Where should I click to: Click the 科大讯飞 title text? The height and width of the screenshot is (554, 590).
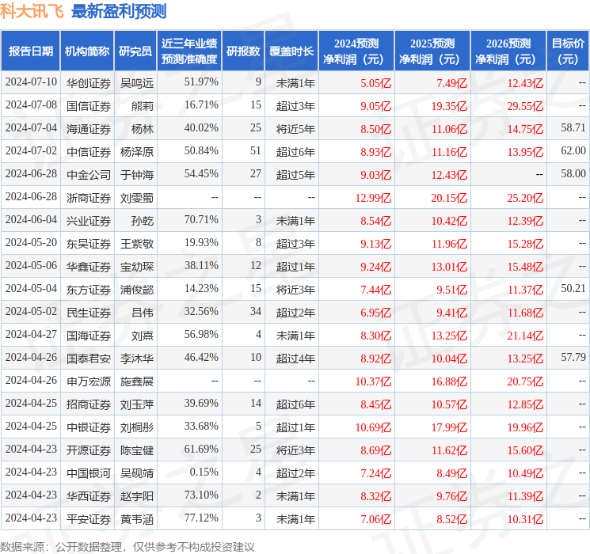32,11
